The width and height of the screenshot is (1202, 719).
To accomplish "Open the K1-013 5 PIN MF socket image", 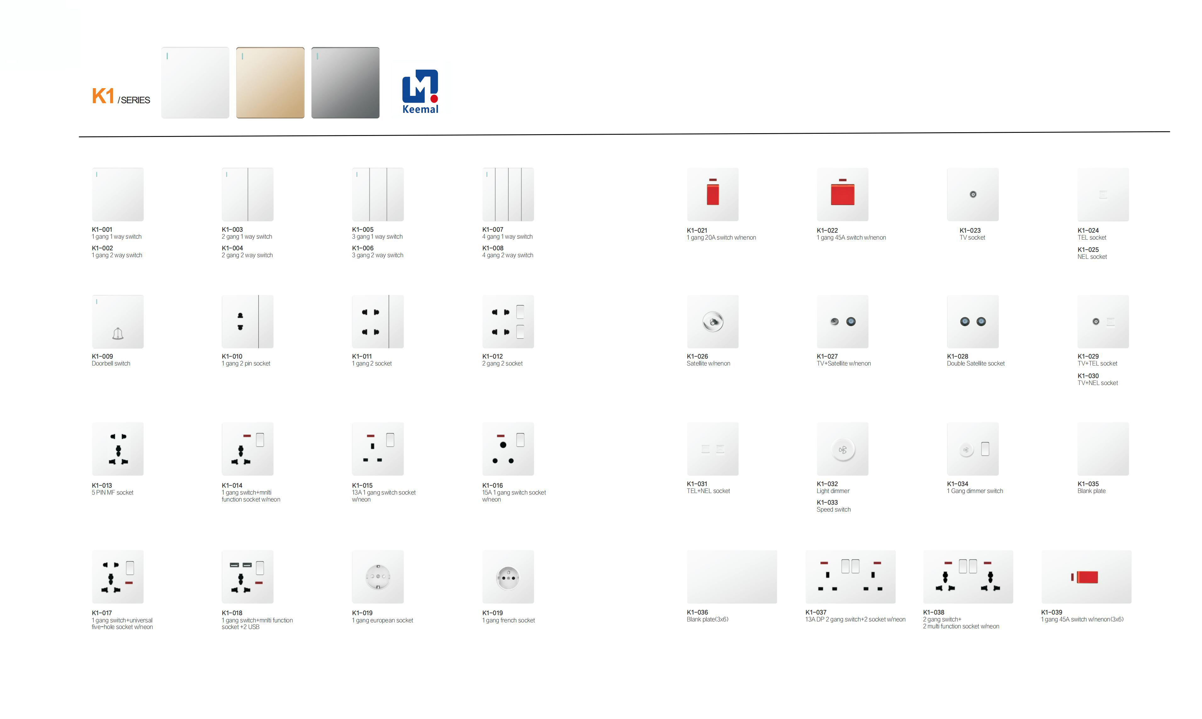I will coord(118,449).
